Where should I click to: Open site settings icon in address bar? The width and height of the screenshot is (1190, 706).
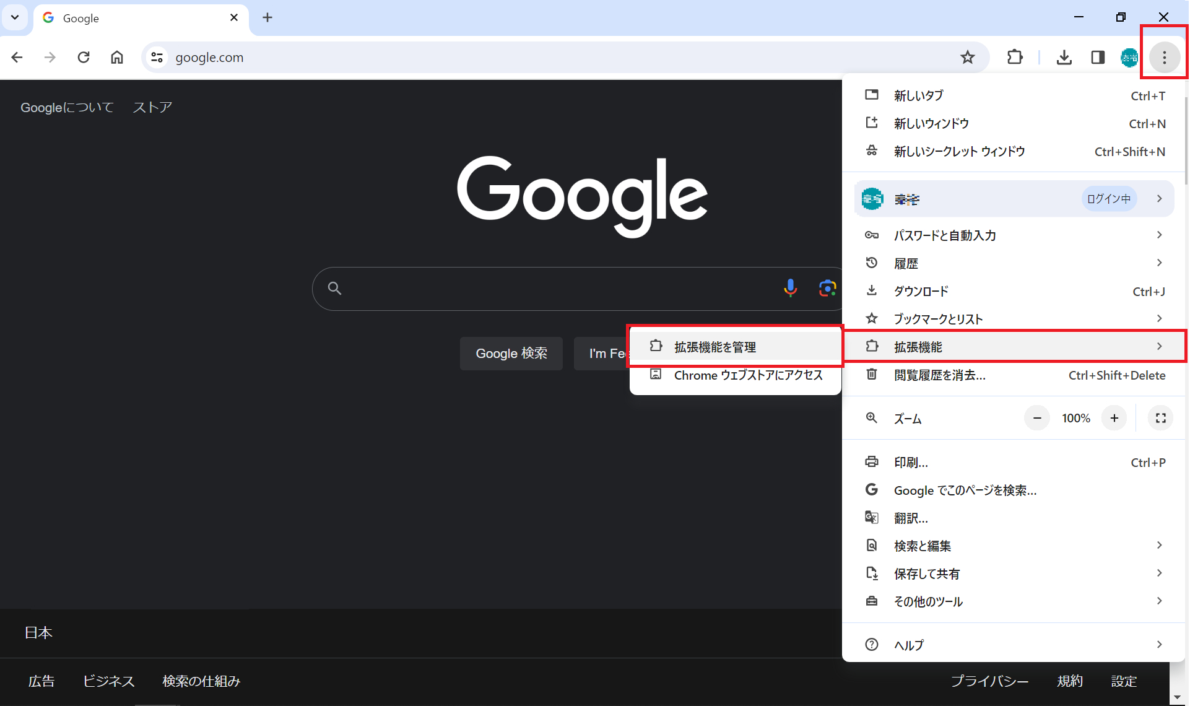[x=157, y=57]
